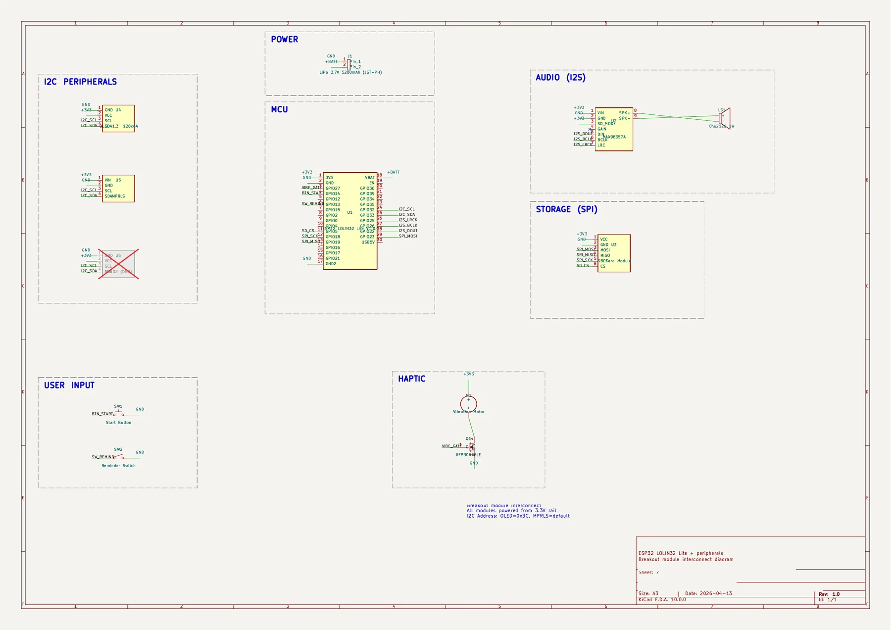Click the Size: A3 field
This screenshot has width=891, height=630.
(x=648, y=593)
